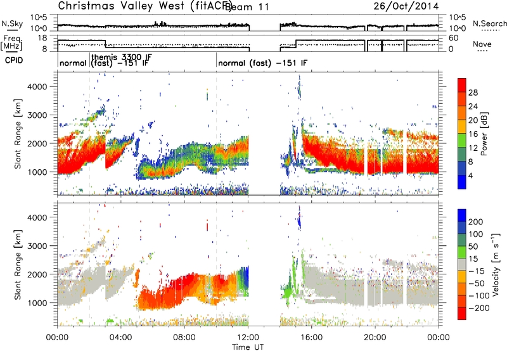This screenshot has width=507, height=351.
Task: Select the Beam 11 label
Action: (247, 7)
